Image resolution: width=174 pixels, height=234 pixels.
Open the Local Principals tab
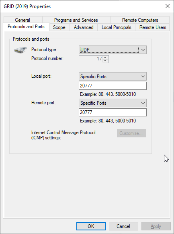tap(117, 27)
